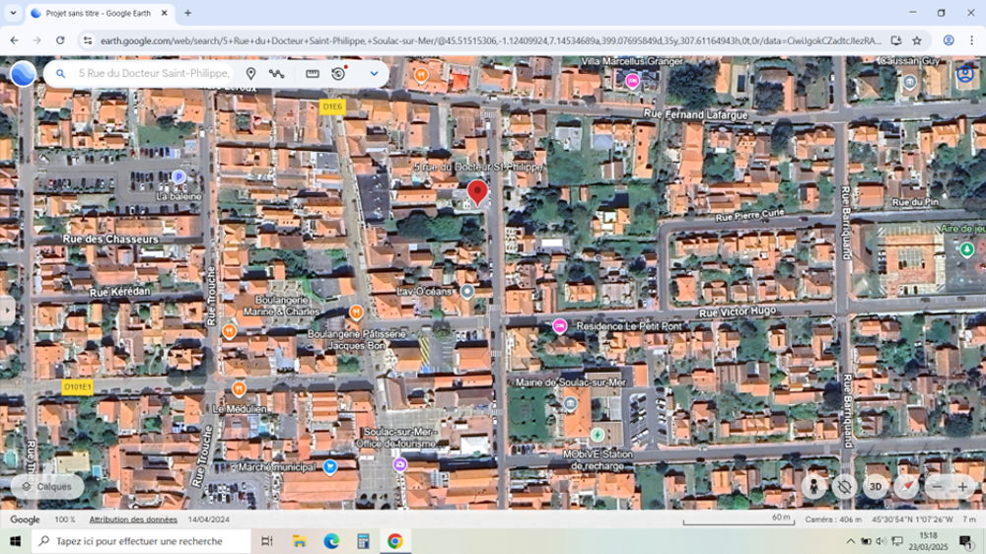Reload the Google Earth page
Screen dimensions: 986x554
[x=60, y=40]
